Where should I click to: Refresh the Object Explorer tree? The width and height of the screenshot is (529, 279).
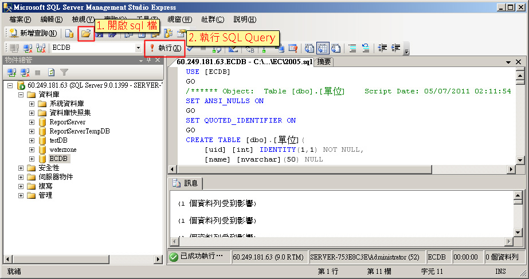pos(51,72)
